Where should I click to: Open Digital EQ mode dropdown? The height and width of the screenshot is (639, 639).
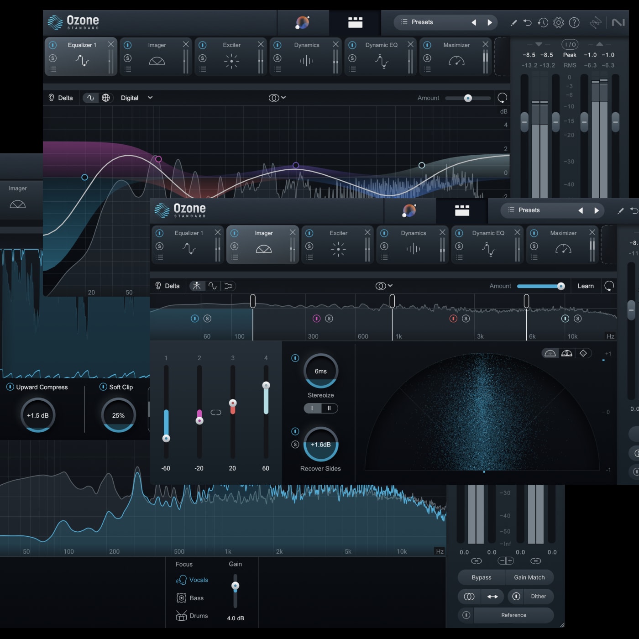tap(136, 98)
